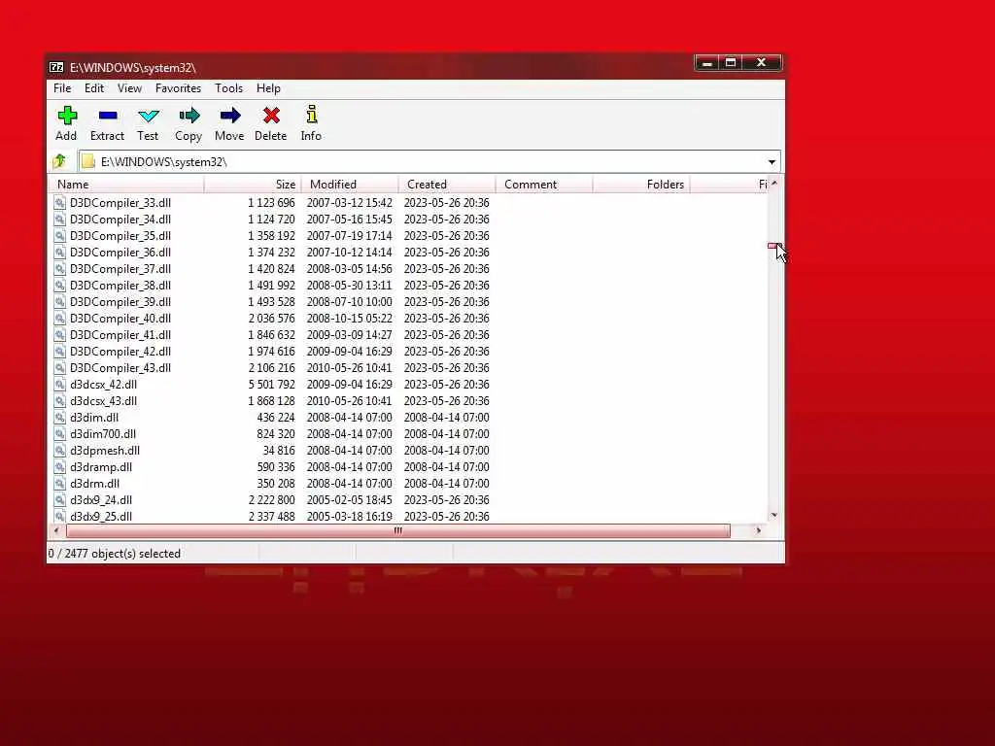
Task: Sort by the Size column header
Action: coord(253,185)
